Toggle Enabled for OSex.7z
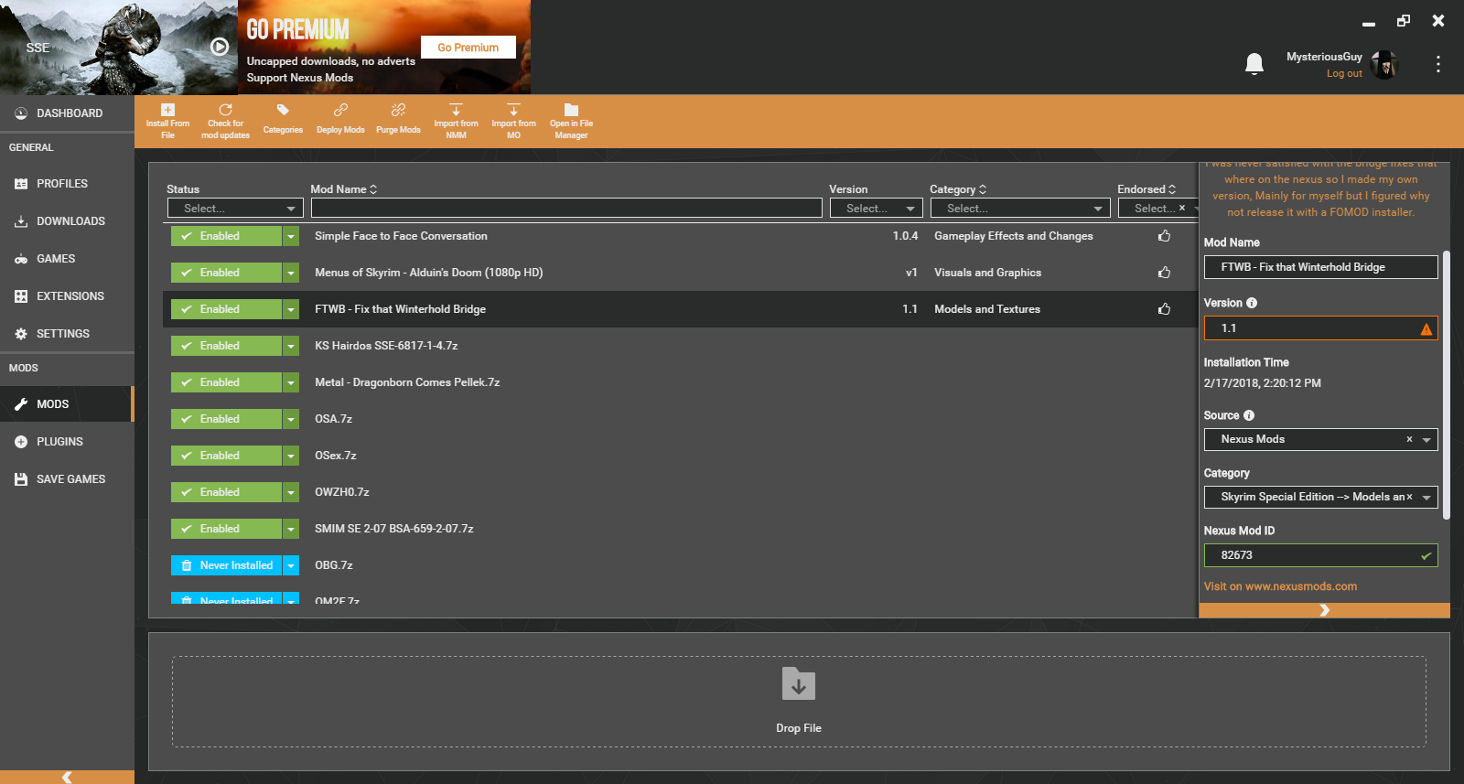The image size is (1464, 784). click(226, 456)
